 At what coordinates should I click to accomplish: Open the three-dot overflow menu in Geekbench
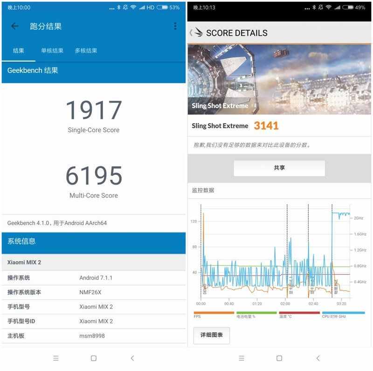[x=175, y=26]
